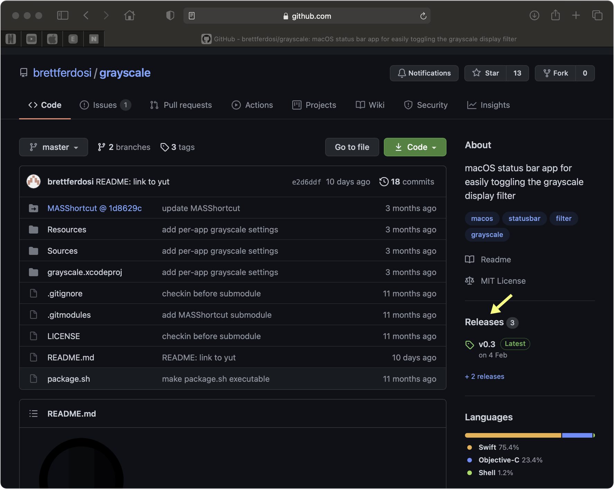The image size is (614, 489).
Task: Select the statusbar topic tag
Action: 524,219
